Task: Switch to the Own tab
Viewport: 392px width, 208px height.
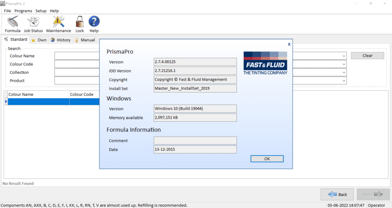Action: pos(39,40)
